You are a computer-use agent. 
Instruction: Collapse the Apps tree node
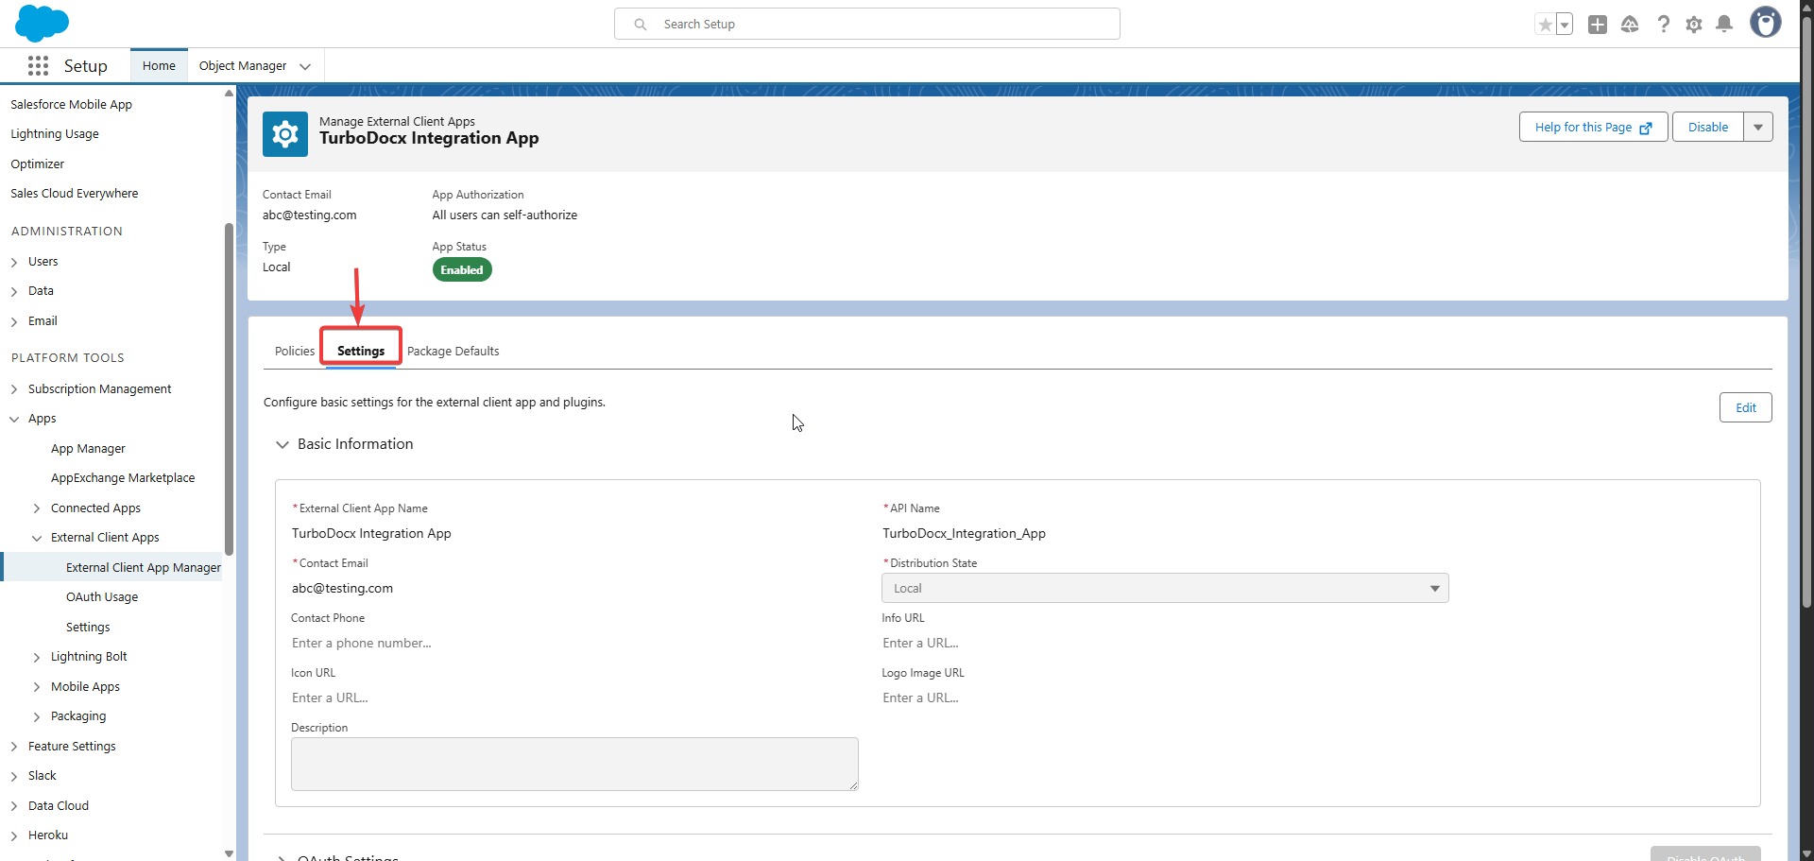(14, 419)
